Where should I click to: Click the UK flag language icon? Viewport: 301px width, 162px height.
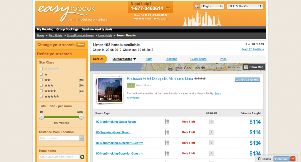point(197,6)
